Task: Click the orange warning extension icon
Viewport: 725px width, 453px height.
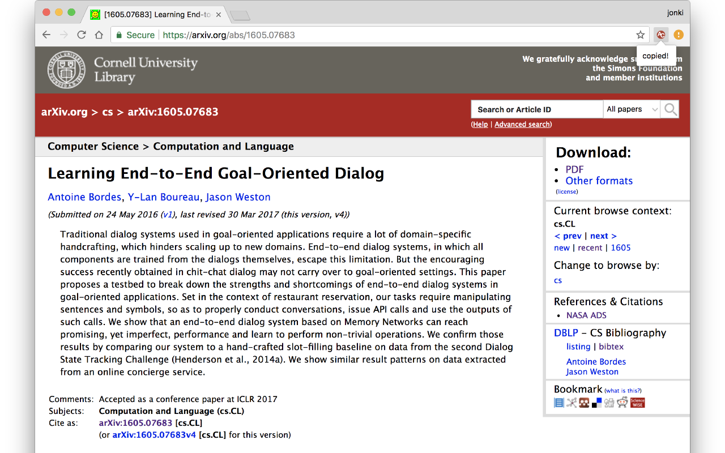Action: [679, 35]
